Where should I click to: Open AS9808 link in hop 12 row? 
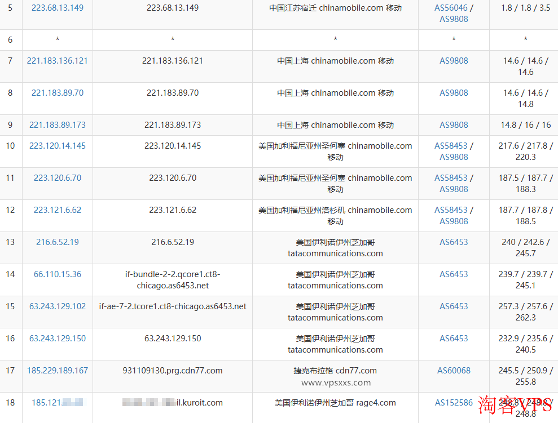tap(454, 221)
